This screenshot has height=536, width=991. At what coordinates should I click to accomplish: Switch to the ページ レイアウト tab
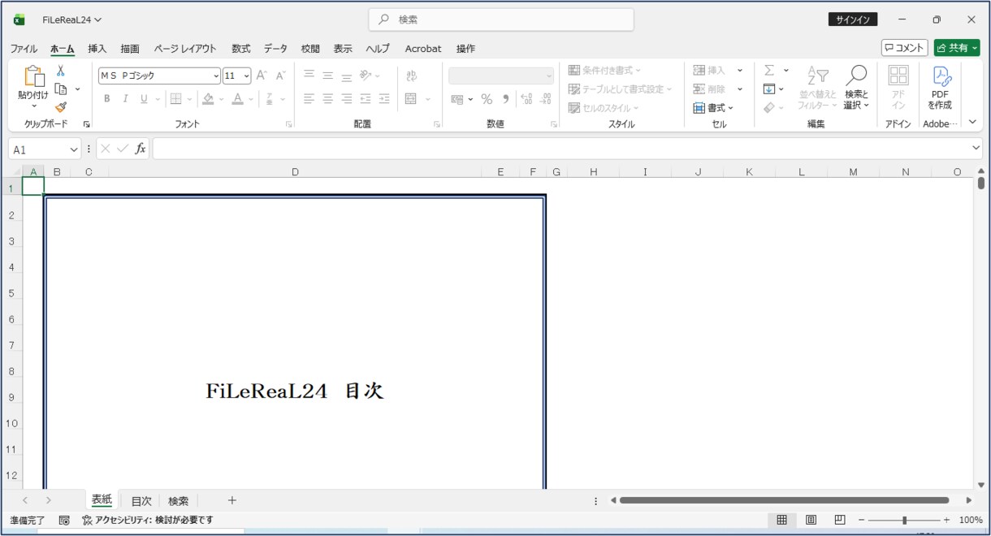185,49
